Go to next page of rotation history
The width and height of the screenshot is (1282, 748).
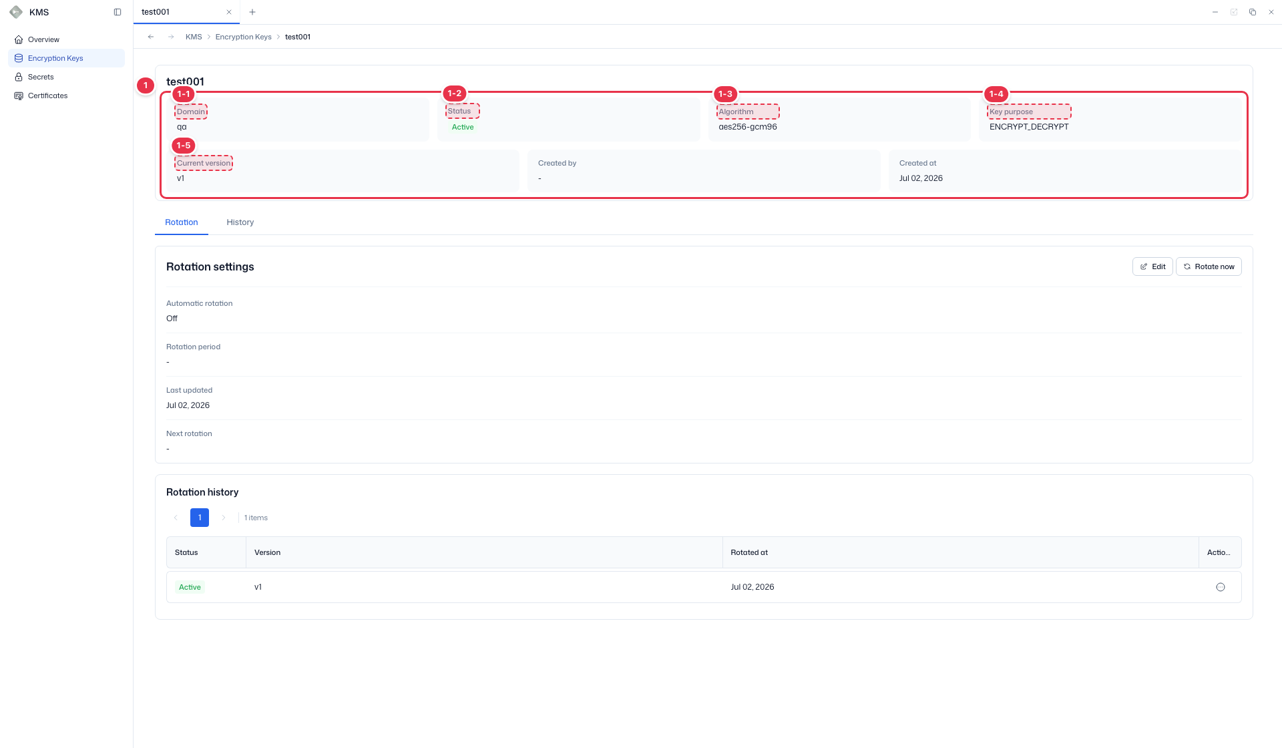(224, 518)
